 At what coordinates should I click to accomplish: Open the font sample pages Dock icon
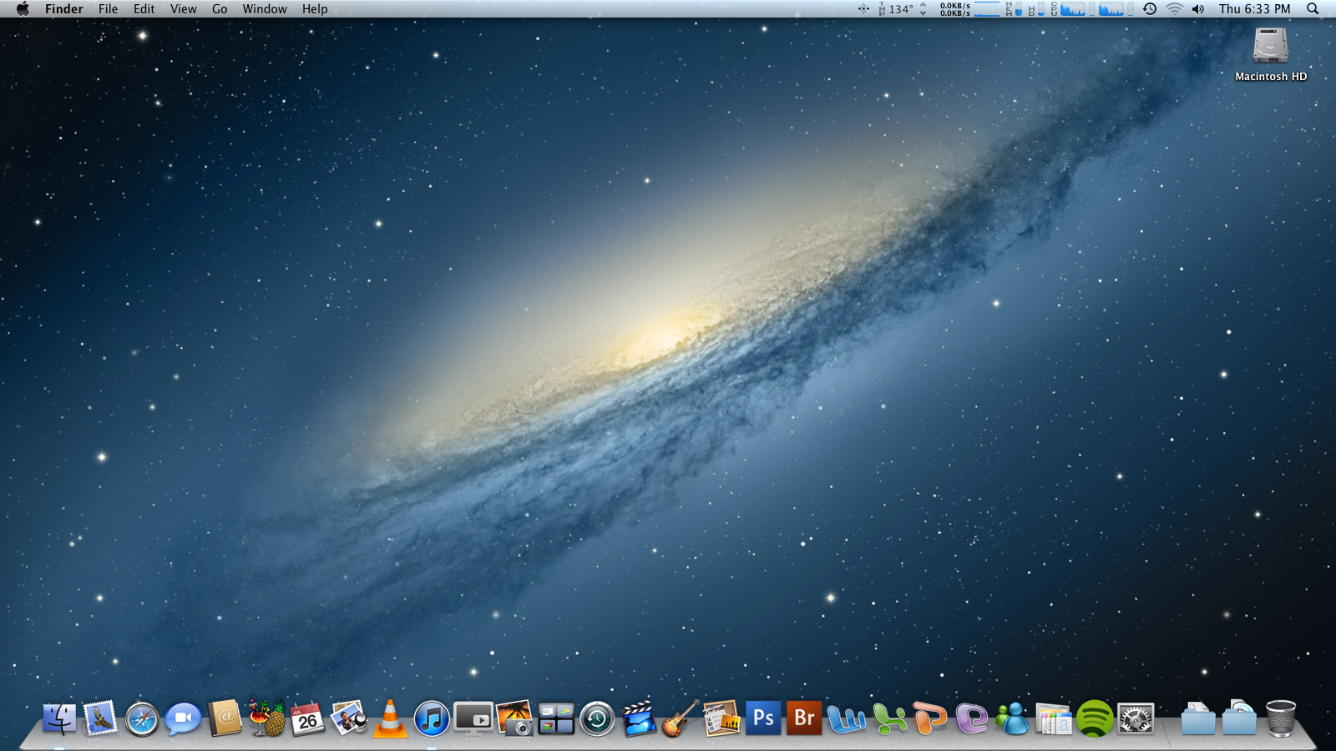pos(1054,718)
